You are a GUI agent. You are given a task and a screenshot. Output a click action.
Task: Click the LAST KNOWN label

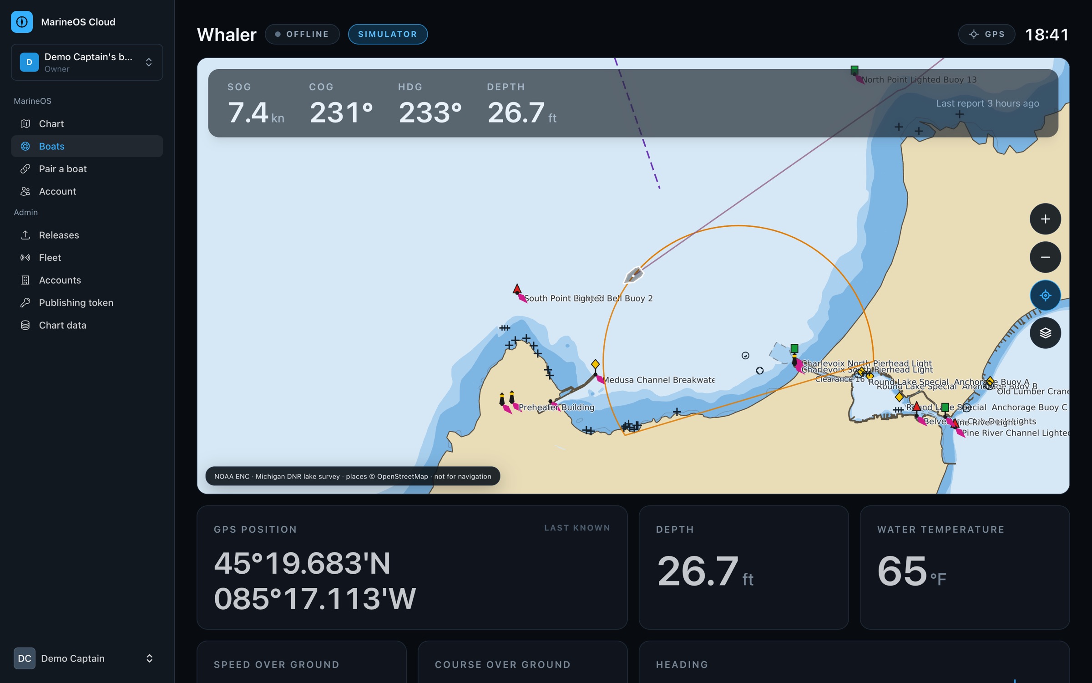pyautogui.click(x=577, y=528)
